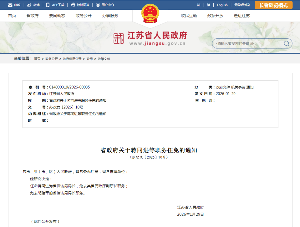Click the 内容概述 summary value text
Image resolution: width=300 pixels, height=227 pixels.
pos(78,114)
